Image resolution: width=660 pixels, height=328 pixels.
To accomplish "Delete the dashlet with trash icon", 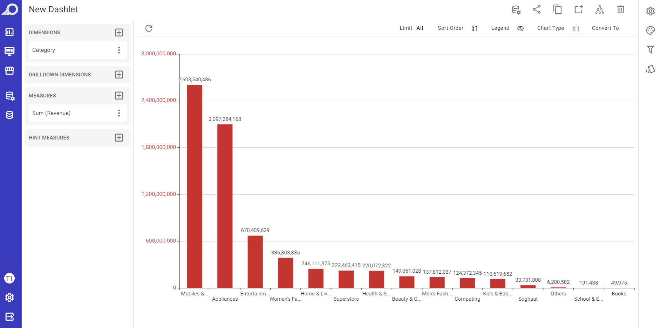I will coord(621,9).
